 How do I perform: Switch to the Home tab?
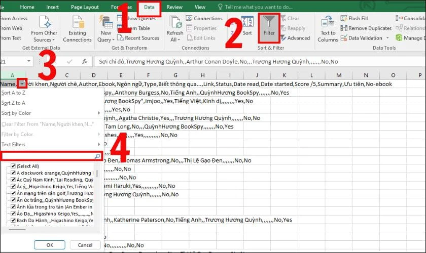pyautogui.click(x=27, y=7)
